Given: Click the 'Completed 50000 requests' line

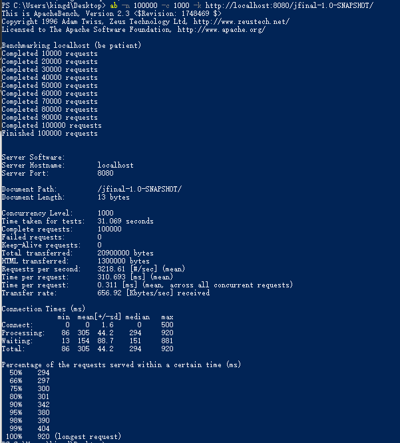Looking at the screenshot, I should coord(49,85).
